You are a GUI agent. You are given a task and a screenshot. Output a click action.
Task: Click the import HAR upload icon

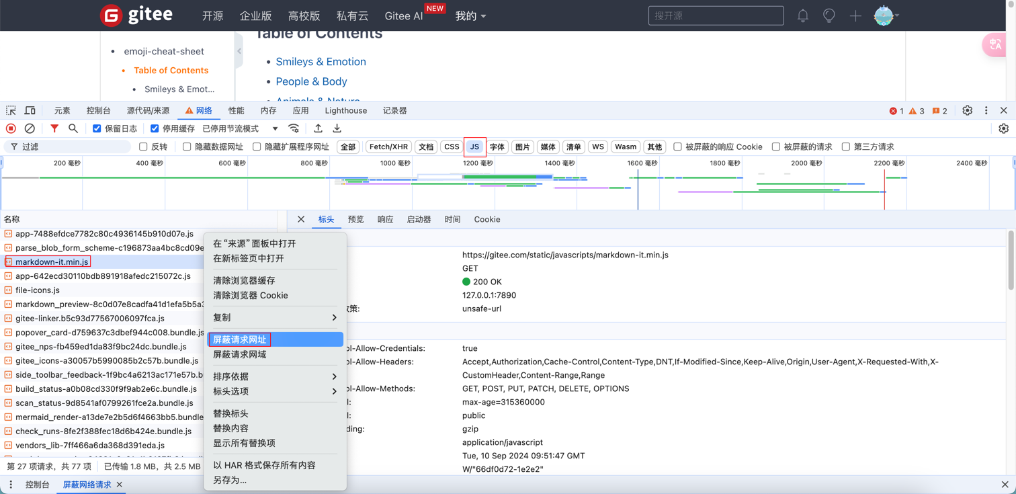(x=318, y=128)
